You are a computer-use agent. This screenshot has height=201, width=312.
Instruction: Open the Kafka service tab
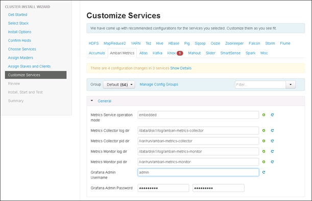click(x=157, y=53)
